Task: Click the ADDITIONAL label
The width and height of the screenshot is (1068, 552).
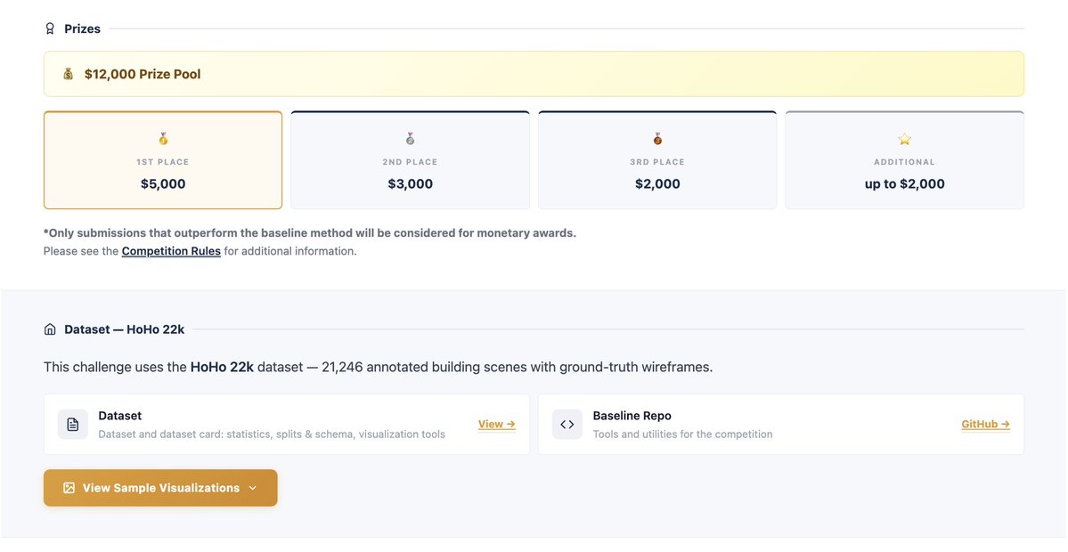Action: click(904, 162)
